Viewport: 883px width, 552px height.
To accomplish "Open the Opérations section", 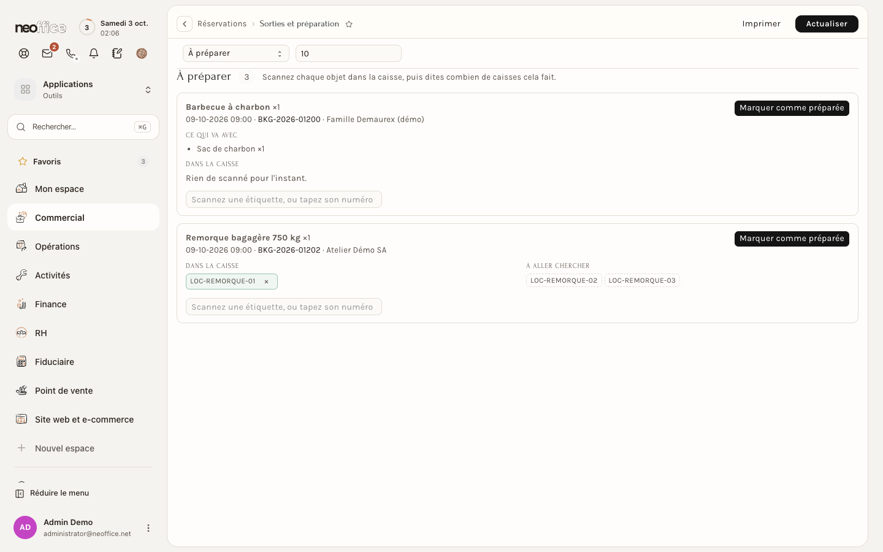I will coord(83,247).
